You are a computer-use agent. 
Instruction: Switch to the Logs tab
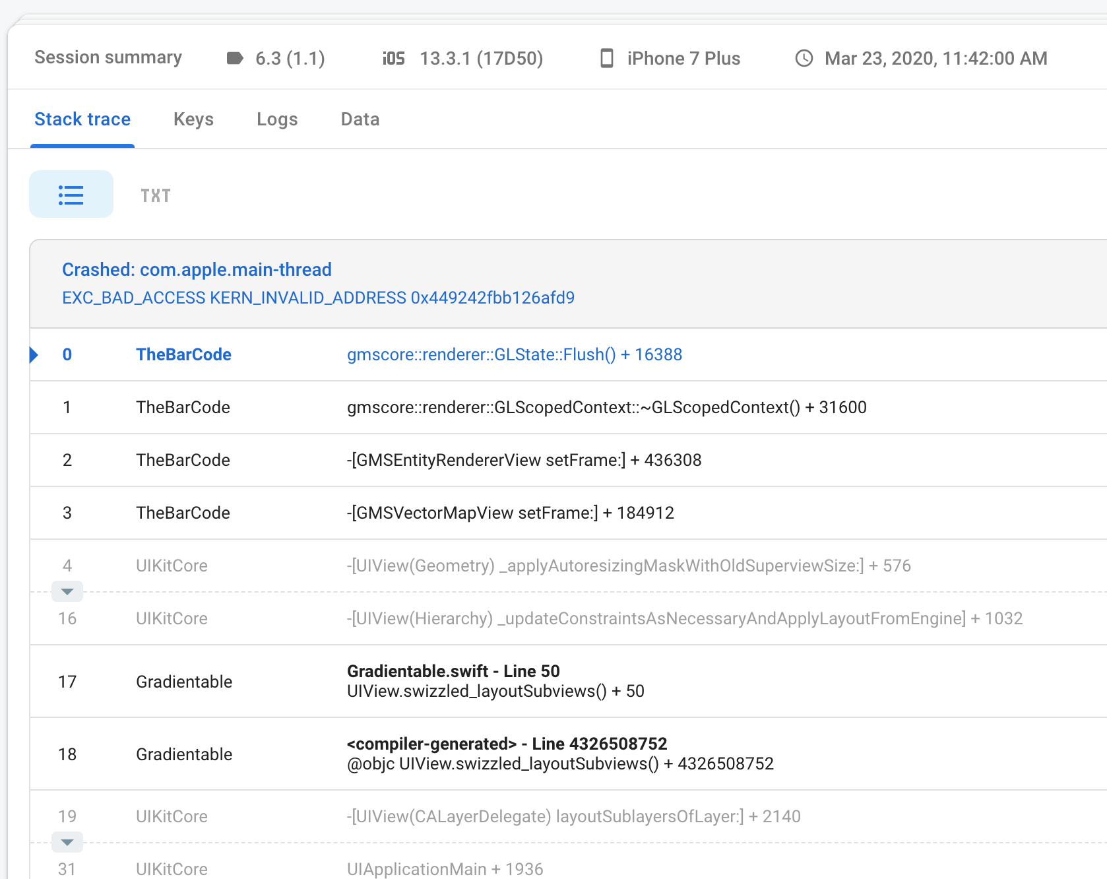pyautogui.click(x=277, y=119)
